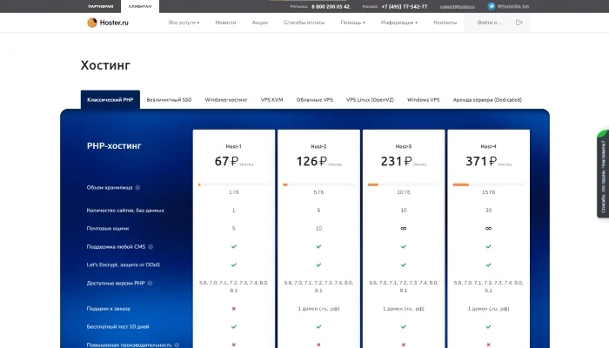Select the Облачные VPS tab
Viewport: 609px width, 348px height.
click(315, 100)
